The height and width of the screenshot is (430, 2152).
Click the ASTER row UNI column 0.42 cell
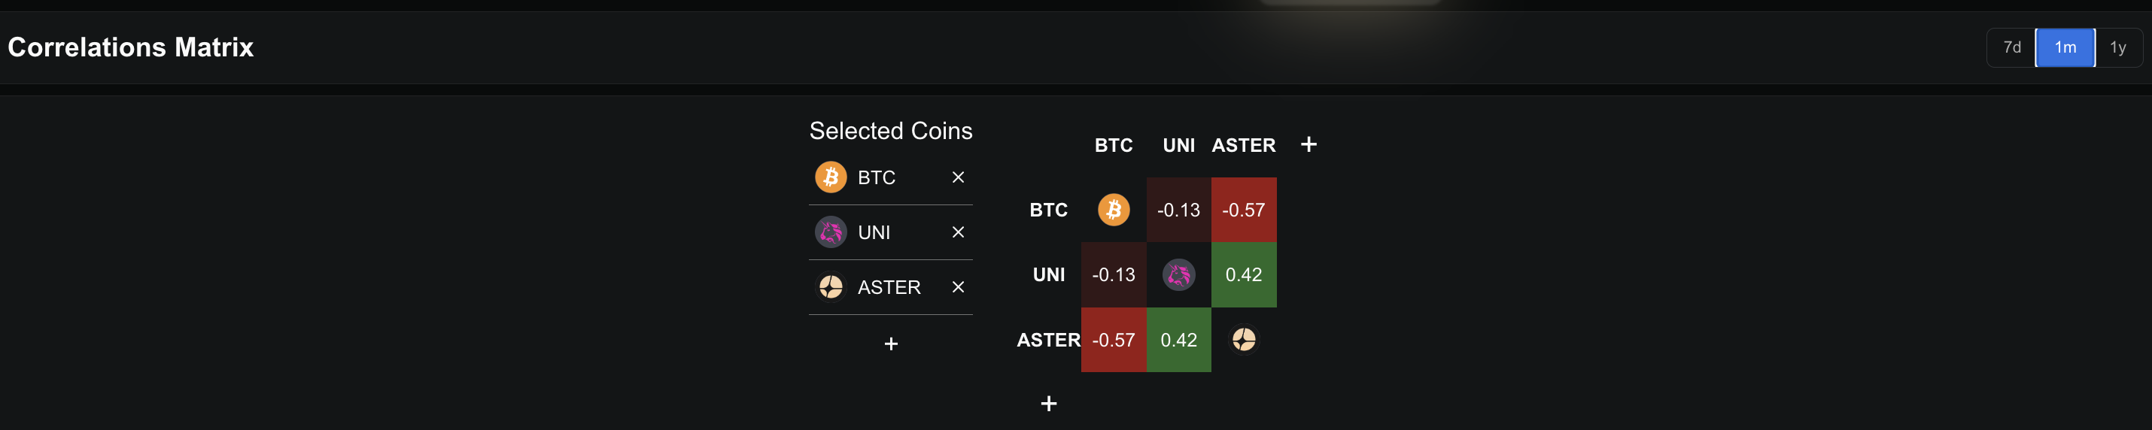tap(1178, 340)
